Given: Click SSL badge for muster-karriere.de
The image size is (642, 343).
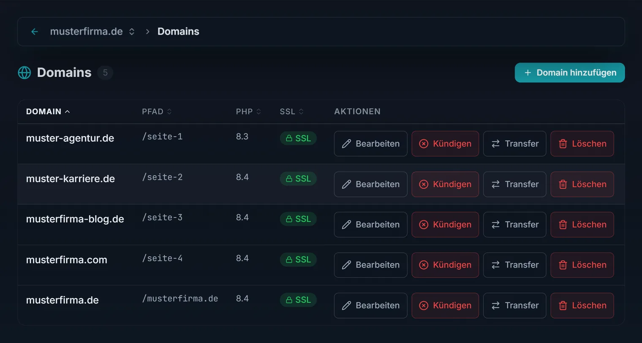Looking at the screenshot, I should pos(298,179).
